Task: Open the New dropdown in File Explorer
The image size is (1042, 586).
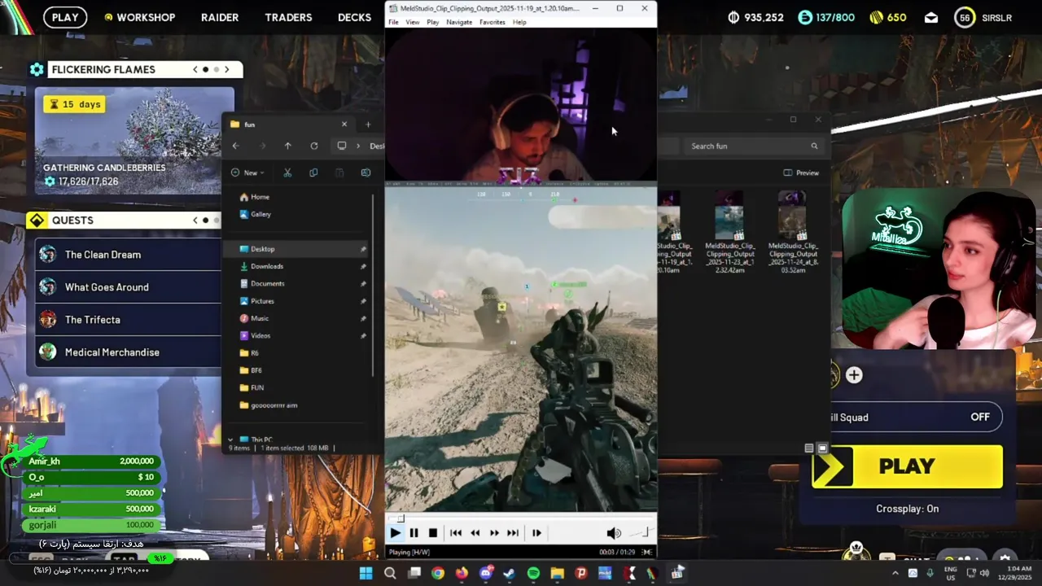Action: point(247,173)
